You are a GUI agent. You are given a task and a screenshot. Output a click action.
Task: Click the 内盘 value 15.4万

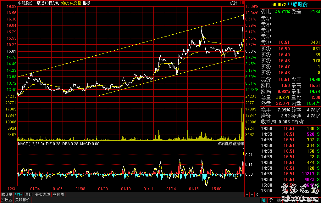tap(313, 103)
